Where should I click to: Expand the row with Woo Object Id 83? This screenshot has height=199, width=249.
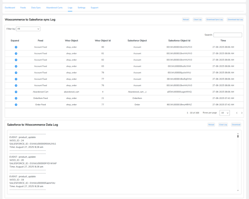coord(16,66)
